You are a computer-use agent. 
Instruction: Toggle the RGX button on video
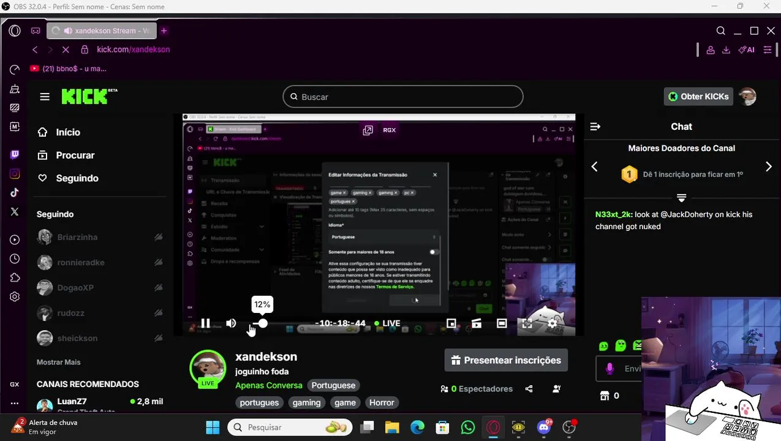(389, 130)
